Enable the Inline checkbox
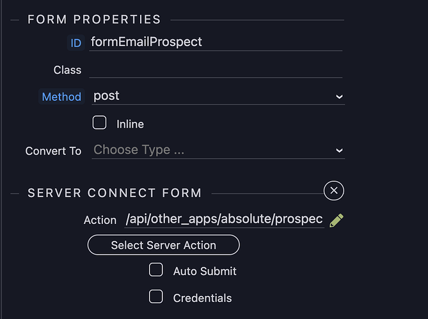 pyautogui.click(x=99, y=122)
